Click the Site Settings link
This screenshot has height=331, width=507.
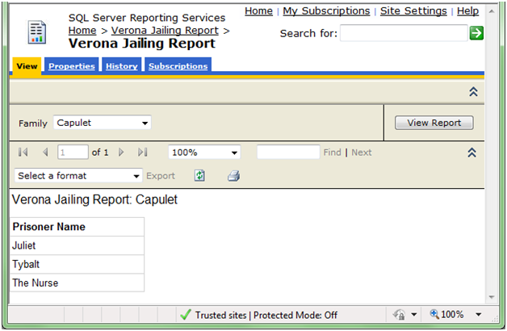413,10
